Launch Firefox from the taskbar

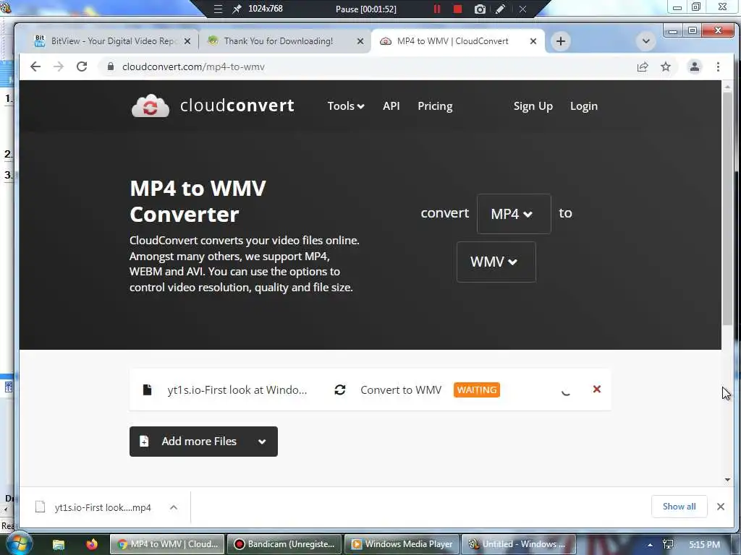(92, 544)
